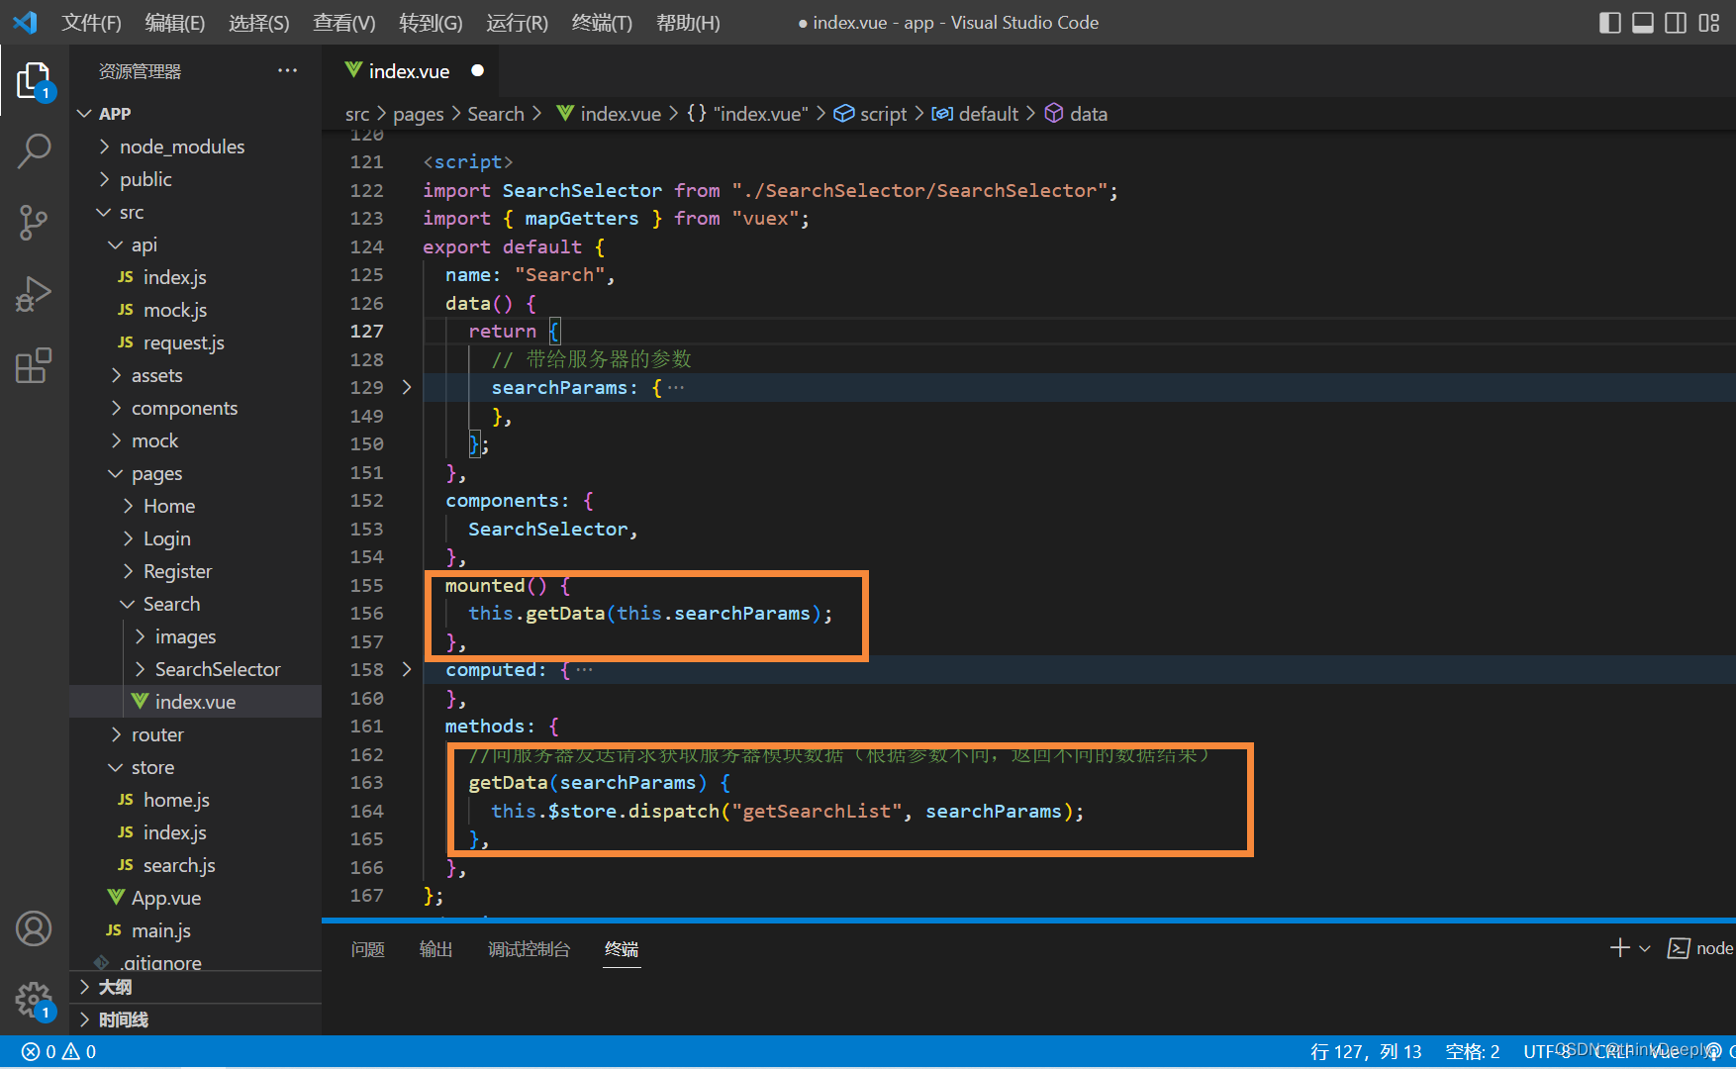
Task: Click the 行 127, 列 13 cursor position
Action: pyautogui.click(x=1366, y=1052)
